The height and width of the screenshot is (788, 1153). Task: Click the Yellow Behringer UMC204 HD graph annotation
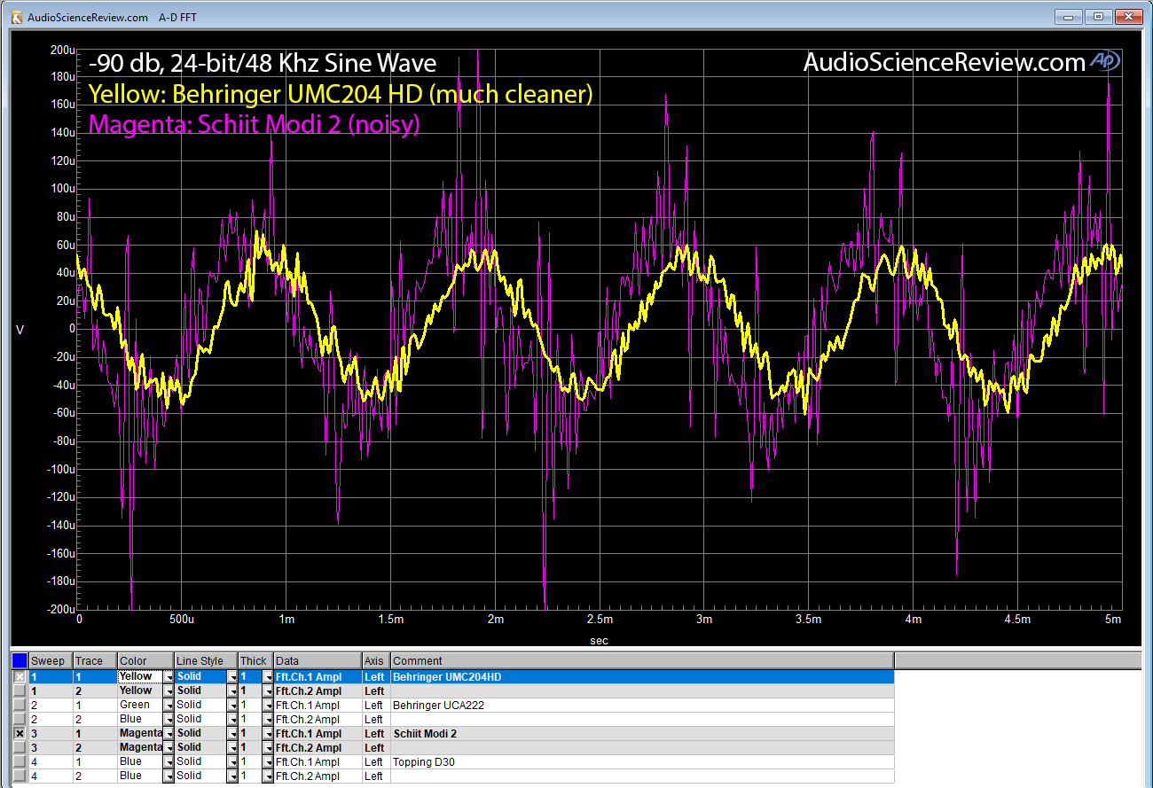coord(341,94)
